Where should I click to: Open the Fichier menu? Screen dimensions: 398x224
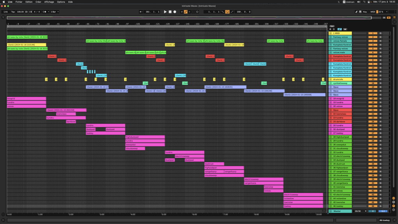pyautogui.click(x=19, y=2)
